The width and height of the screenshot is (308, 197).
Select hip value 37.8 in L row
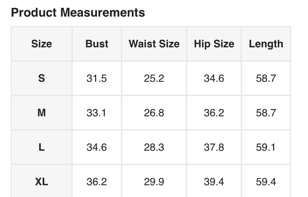click(x=214, y=147)
